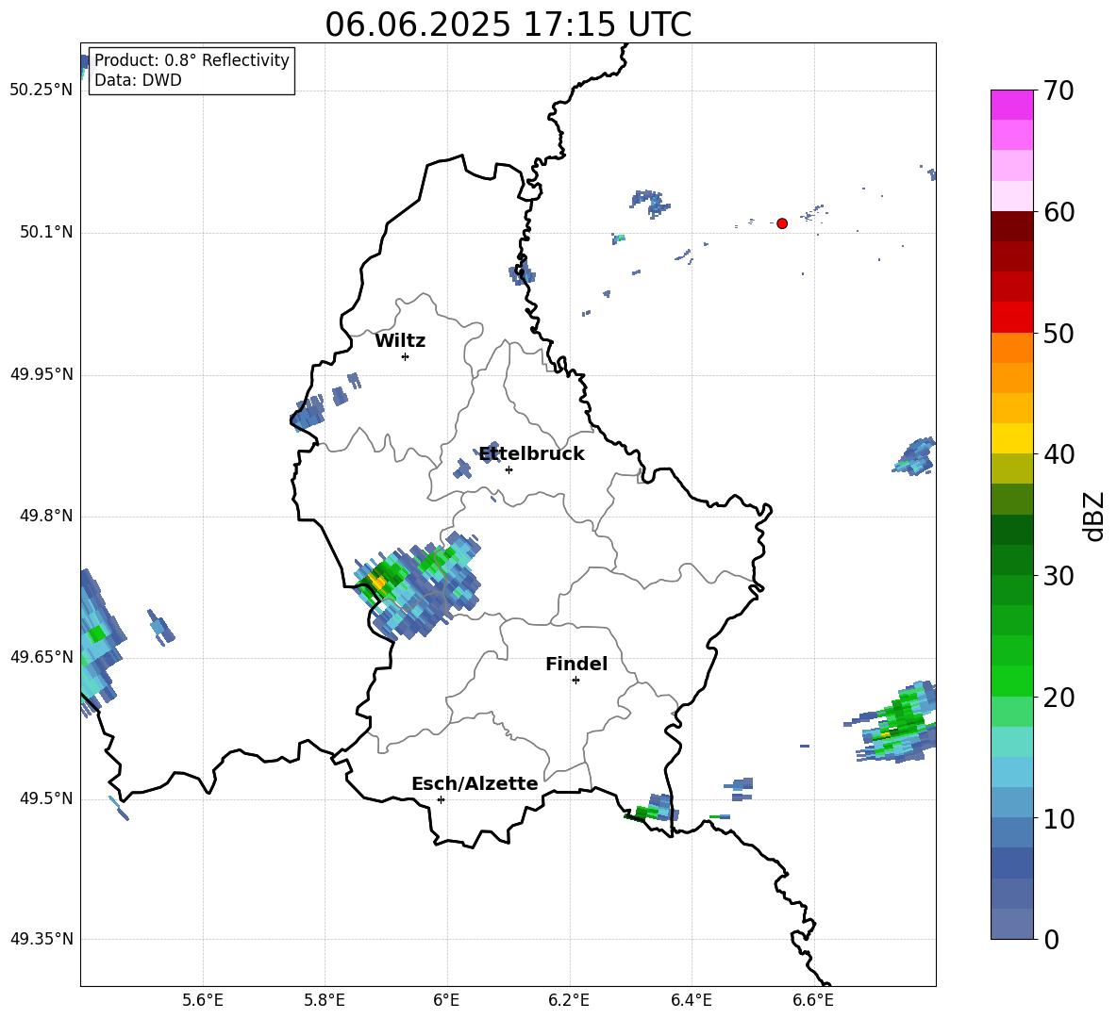
Task: Click the Data: DWD text
Action: coord(138,80)
